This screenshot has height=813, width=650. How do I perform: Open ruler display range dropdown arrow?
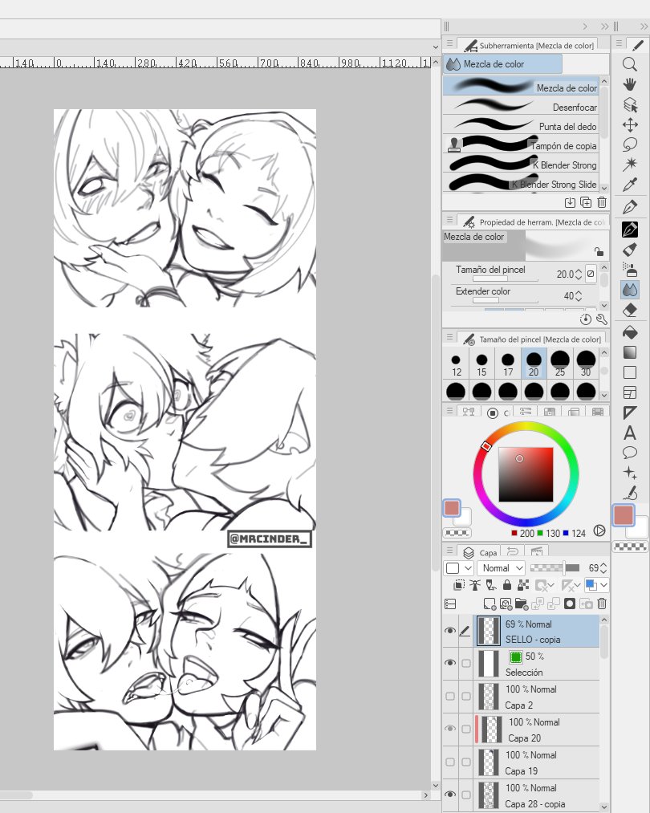[x=579, y=586]
